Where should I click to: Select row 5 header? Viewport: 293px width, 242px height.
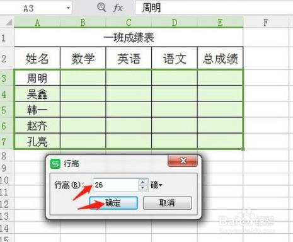pyautogui.click(x=7, y=110)
